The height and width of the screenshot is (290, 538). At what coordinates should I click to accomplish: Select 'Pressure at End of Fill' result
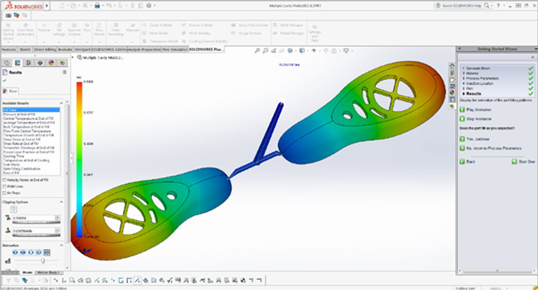tap(21, 114)
